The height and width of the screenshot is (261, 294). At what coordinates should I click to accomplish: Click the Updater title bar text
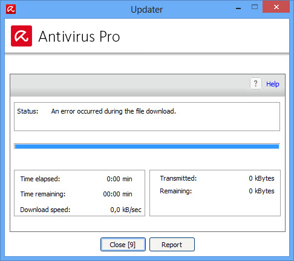146,10
